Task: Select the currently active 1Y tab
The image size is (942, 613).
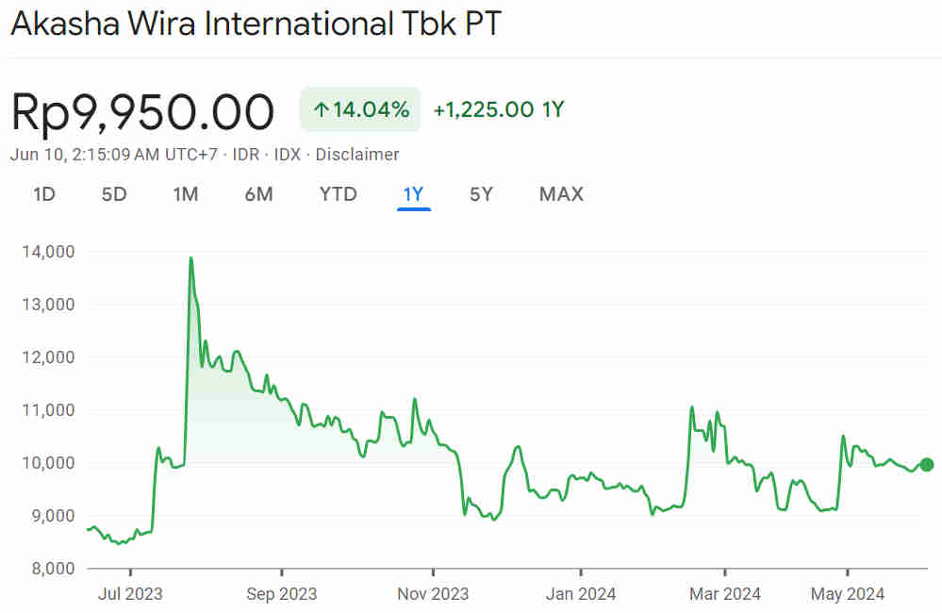Action: [x=412, y=194]
